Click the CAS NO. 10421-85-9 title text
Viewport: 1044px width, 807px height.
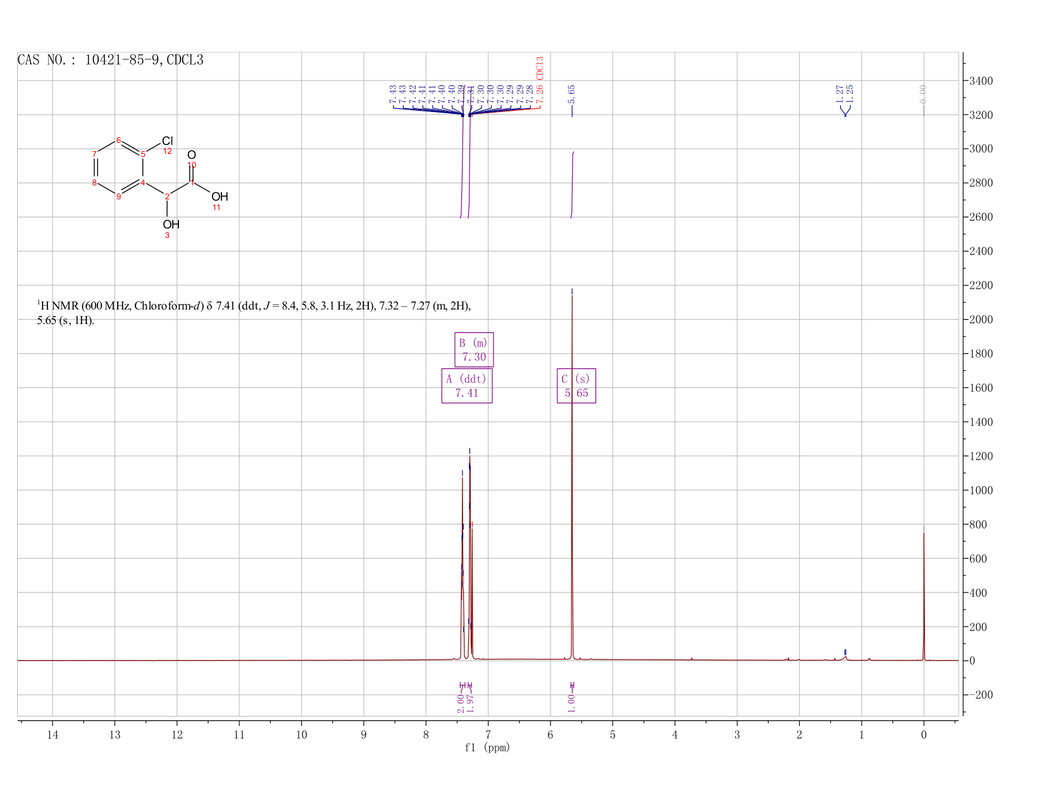111,60
